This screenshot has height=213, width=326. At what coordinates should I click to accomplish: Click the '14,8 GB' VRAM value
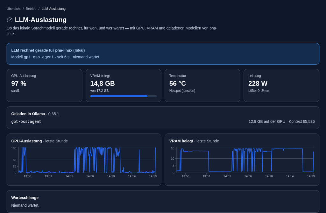pyautogui.click(x=103, y=84)
